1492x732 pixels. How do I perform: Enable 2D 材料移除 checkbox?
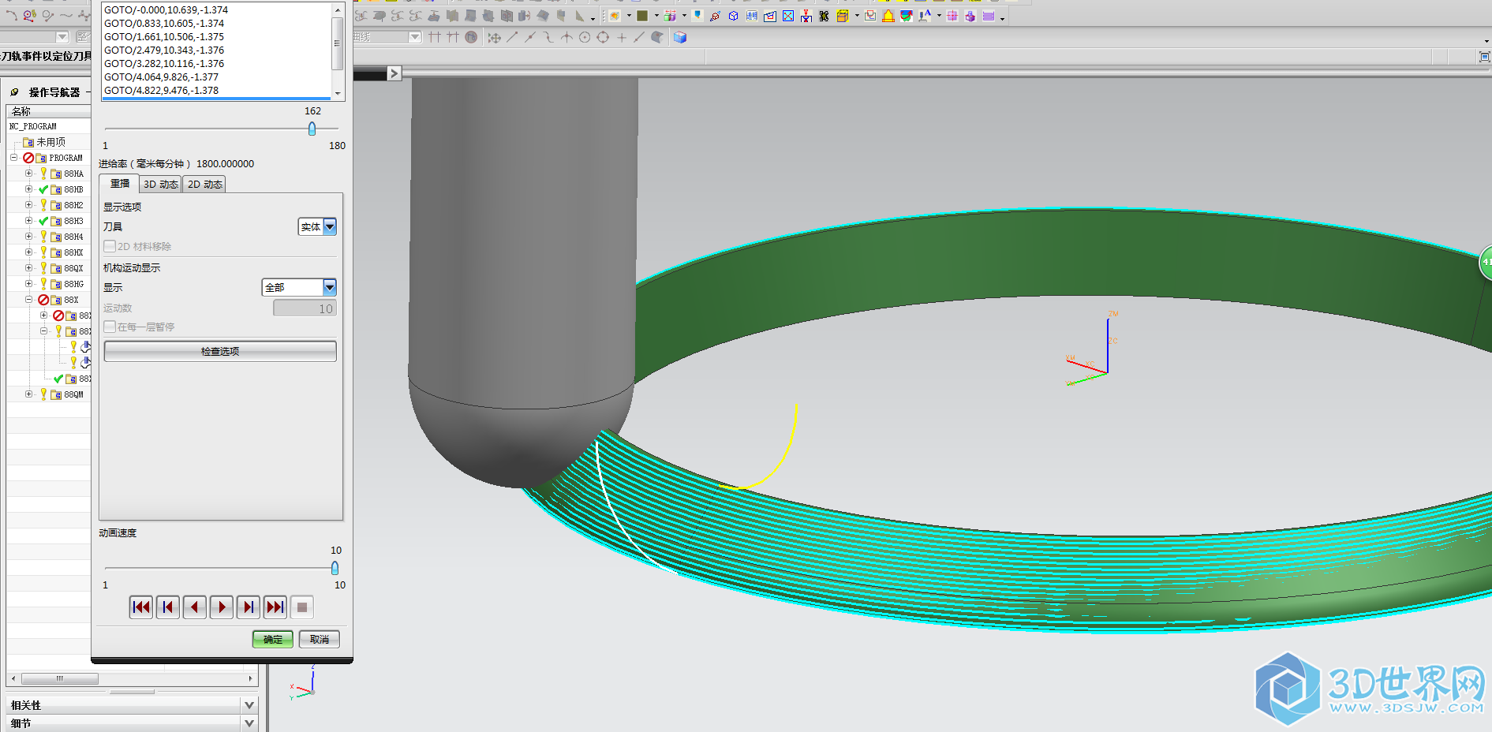pos(110,246)
